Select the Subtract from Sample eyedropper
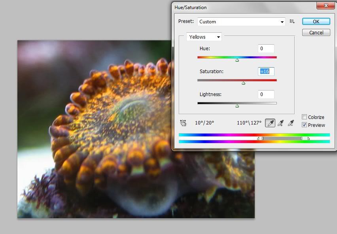 pyautogui.click(x=291, y=123)
